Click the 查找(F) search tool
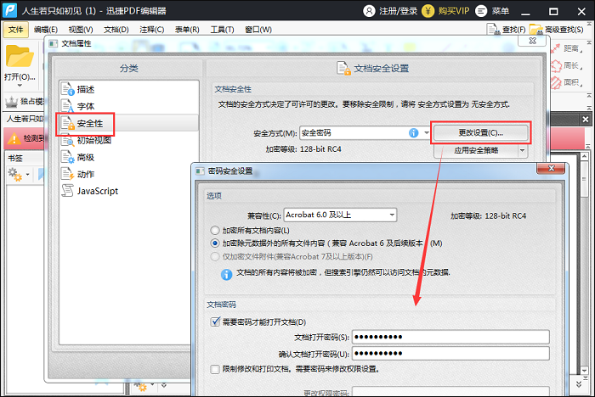Viewport: 595px width, 397px height. 507,30
